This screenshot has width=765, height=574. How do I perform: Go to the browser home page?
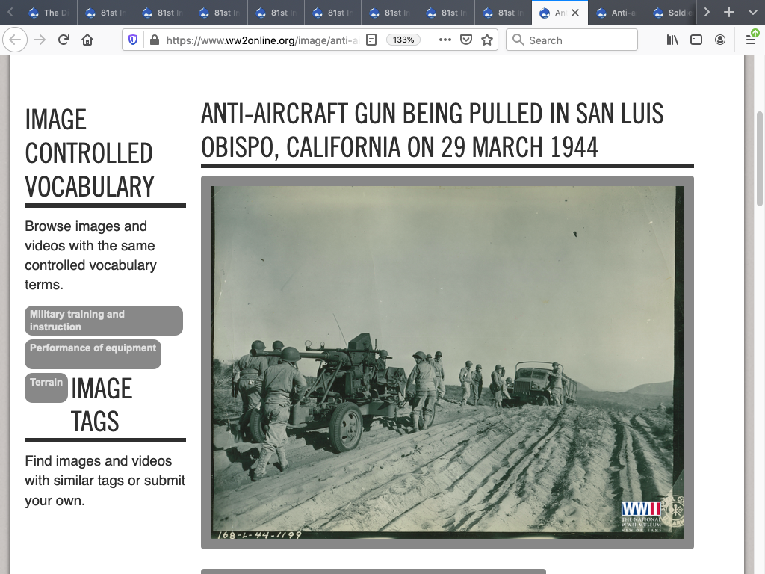click(87, 40)
